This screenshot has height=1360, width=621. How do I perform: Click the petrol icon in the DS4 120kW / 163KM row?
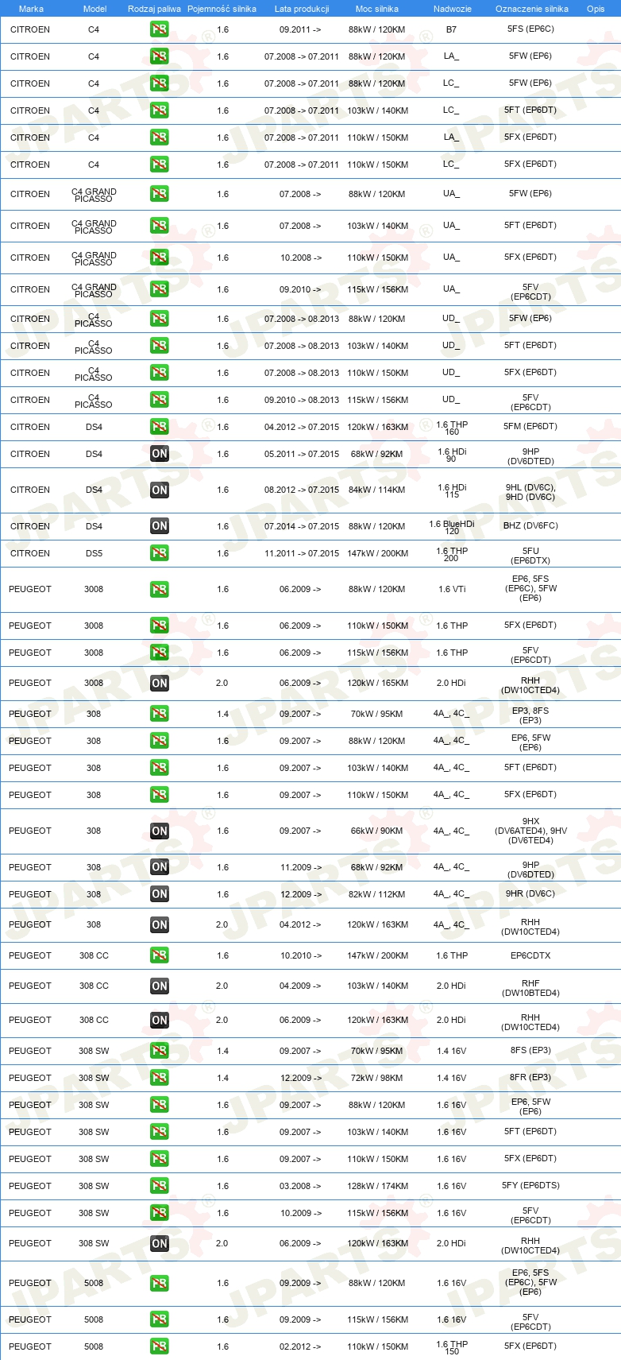point(160,427)
